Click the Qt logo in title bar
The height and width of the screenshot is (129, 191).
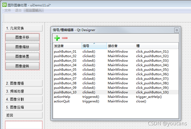5,5
